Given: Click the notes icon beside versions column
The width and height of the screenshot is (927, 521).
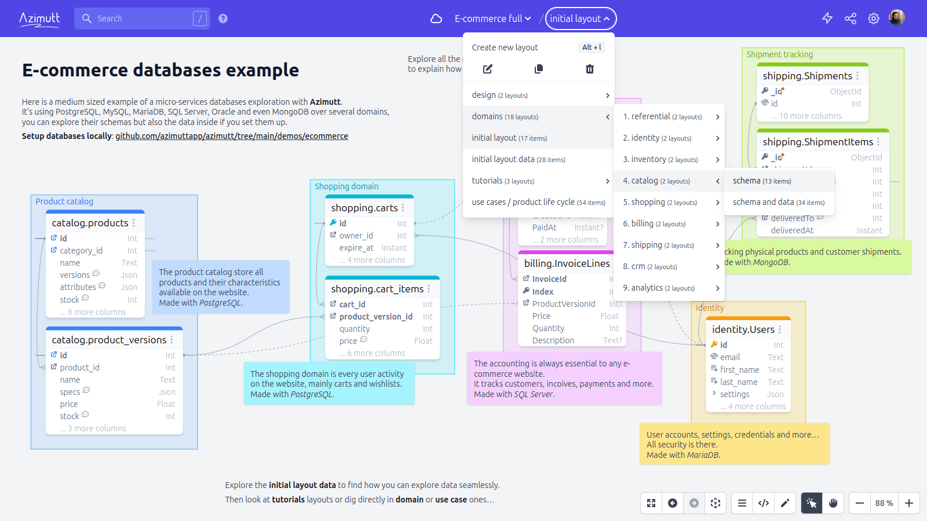Looking at the screenshot, I should 96,274.
